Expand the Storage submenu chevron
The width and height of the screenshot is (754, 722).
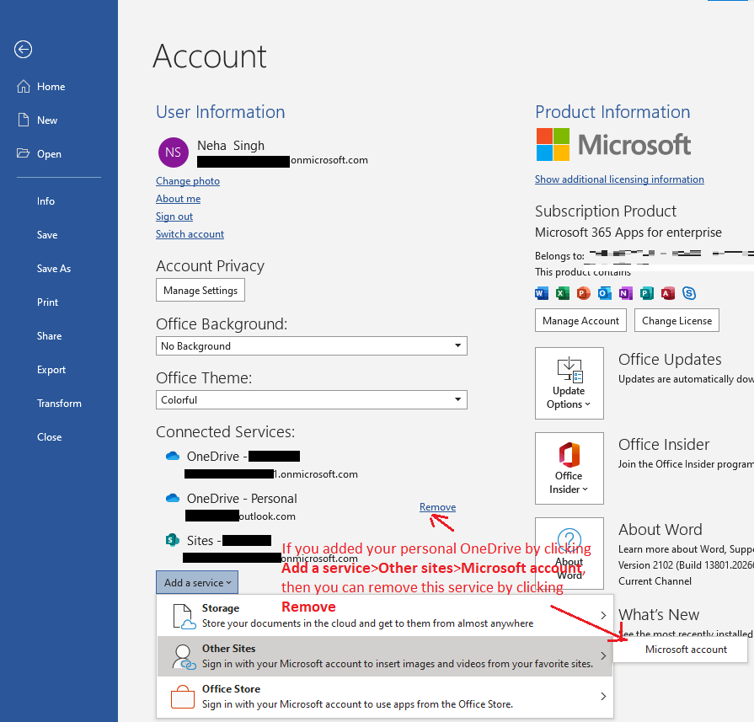(x=603, y=615)
